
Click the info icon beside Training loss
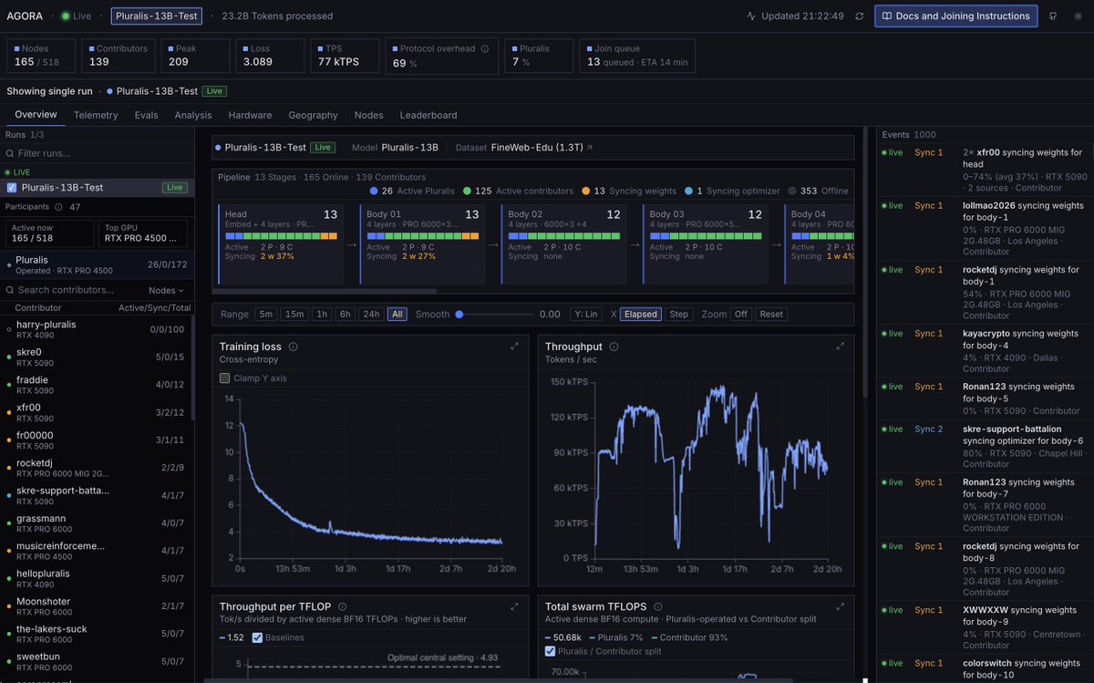[294, 347]
